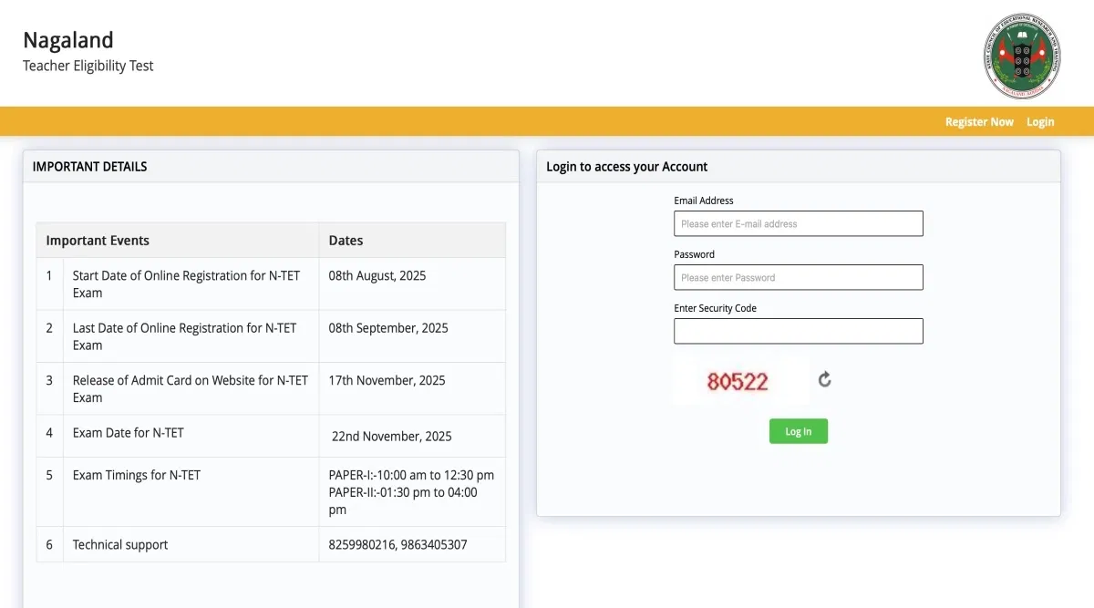The height and width of the screenshot is (608, 1094).
Task: Click the IMPORTANT DETAILS panel header
Action: click(89, 167)
